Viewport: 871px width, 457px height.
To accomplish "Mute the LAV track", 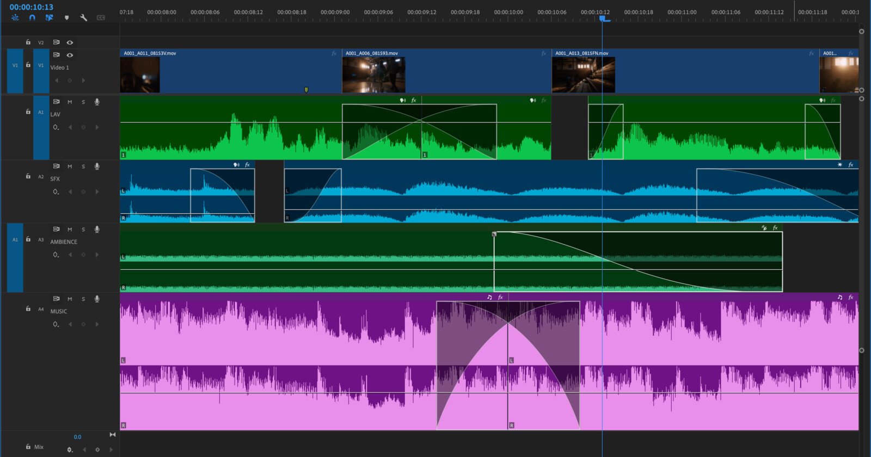I will click(70, 102).
